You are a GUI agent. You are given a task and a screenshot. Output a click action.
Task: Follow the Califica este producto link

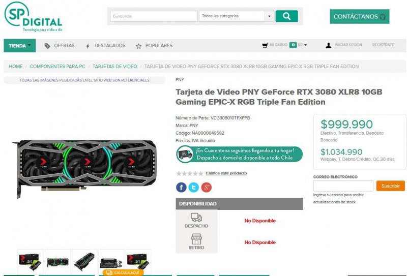(226, 173)
